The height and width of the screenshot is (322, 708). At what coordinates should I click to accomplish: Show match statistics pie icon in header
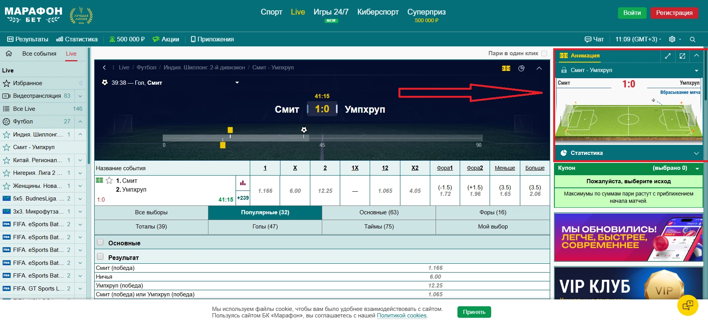[x=521, y=68]
